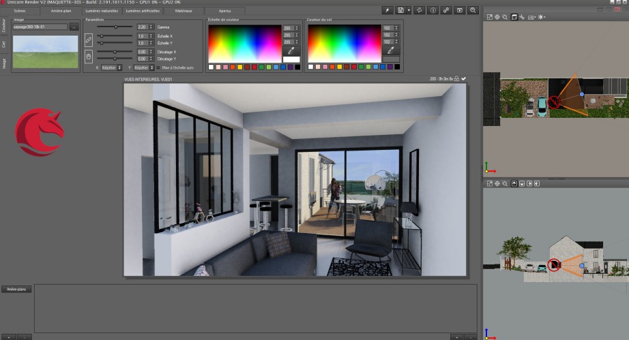Switch to the Lumières artificielles tab
This screenshot has height=340, width=629.
pyautogui.click(x=143, y=11)
